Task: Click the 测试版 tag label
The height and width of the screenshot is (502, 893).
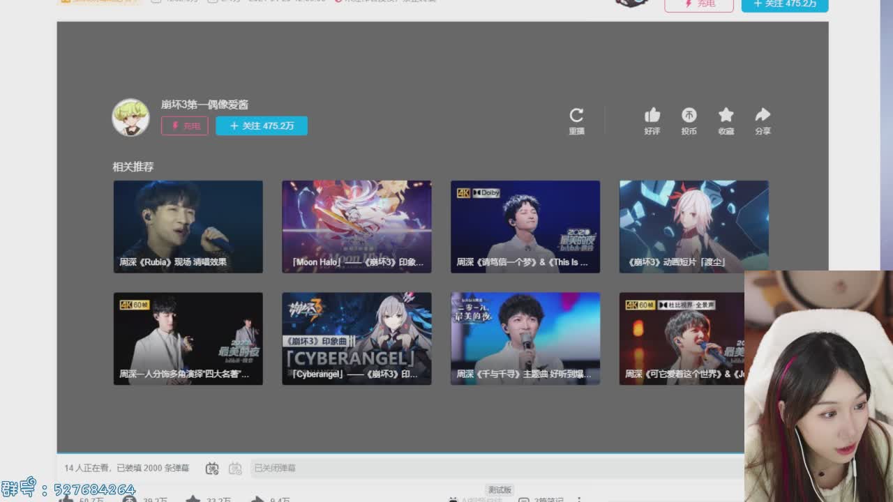Action: [x=500, y=490]
